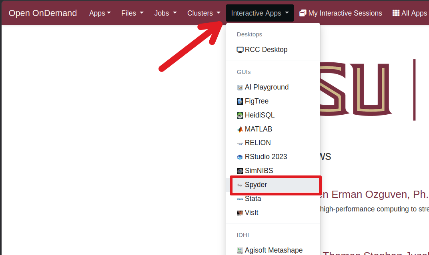This screenshot has width=429, height=255.
Task: Open the All Apps page link
Action: click(410, 13)
